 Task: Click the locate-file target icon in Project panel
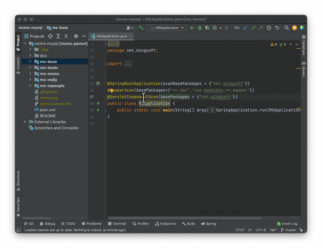click(x=50, y=36)
